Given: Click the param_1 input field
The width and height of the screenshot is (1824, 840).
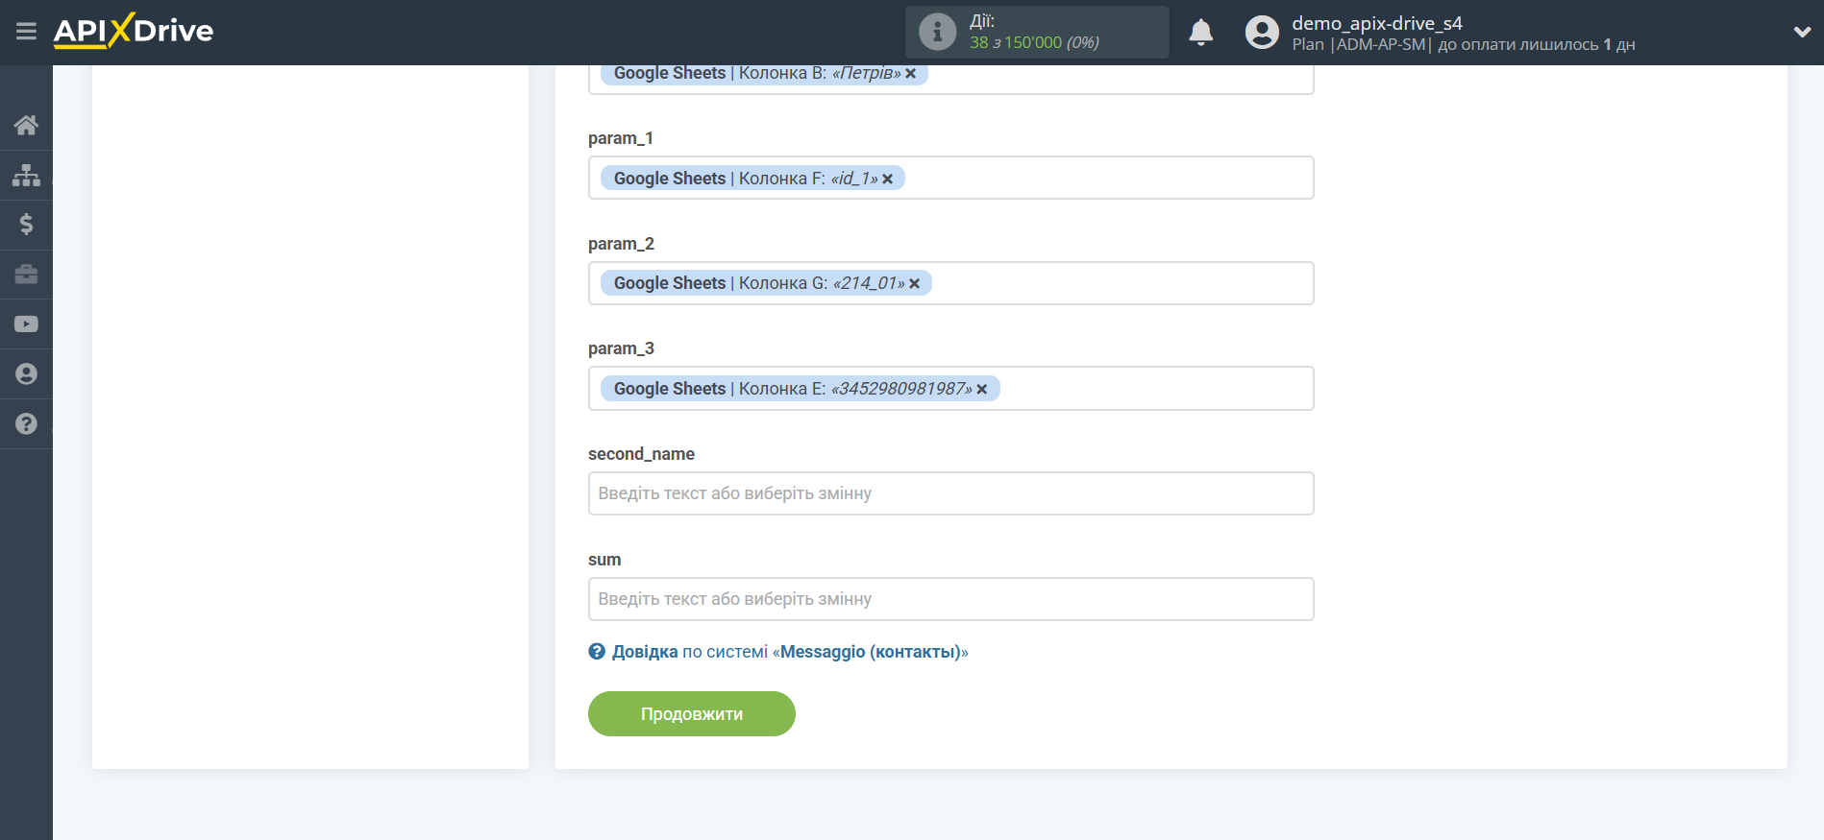Looking at the screenshot, I should click(x=950, y=178).
